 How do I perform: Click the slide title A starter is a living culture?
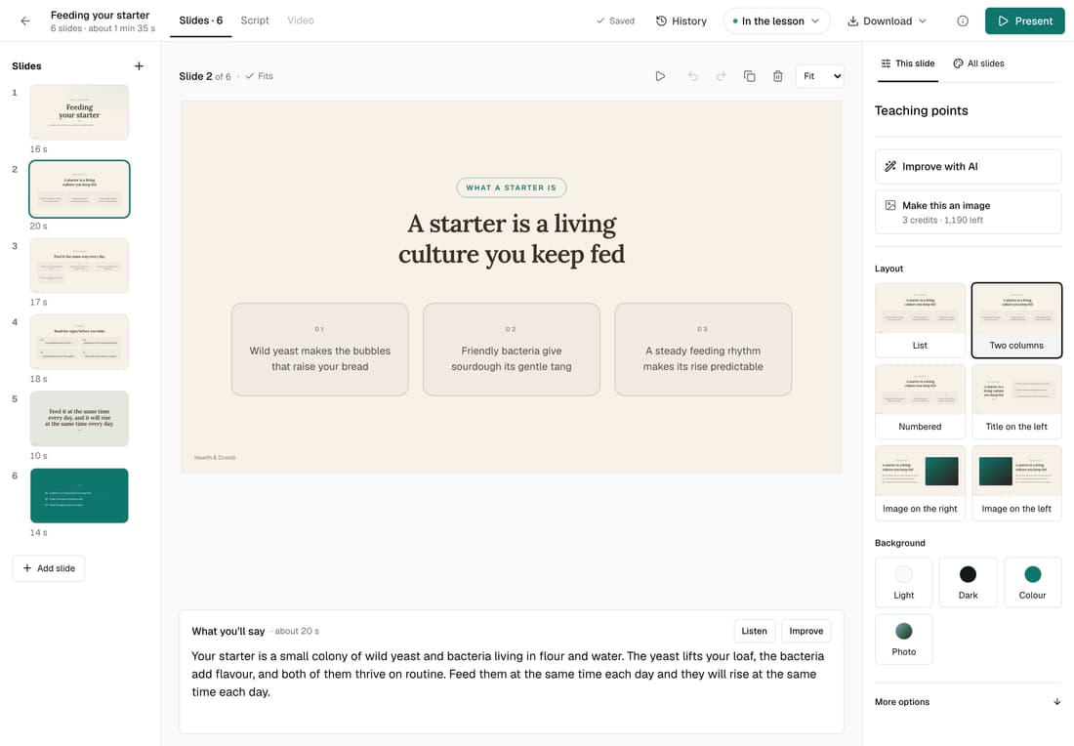tap(512, 238)
